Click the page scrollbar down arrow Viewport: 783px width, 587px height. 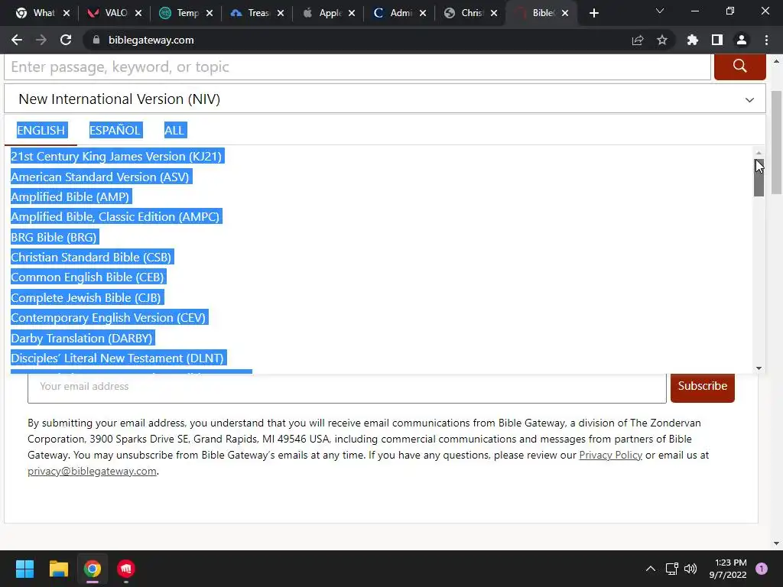pyautogui.click(x=777, y=543)
